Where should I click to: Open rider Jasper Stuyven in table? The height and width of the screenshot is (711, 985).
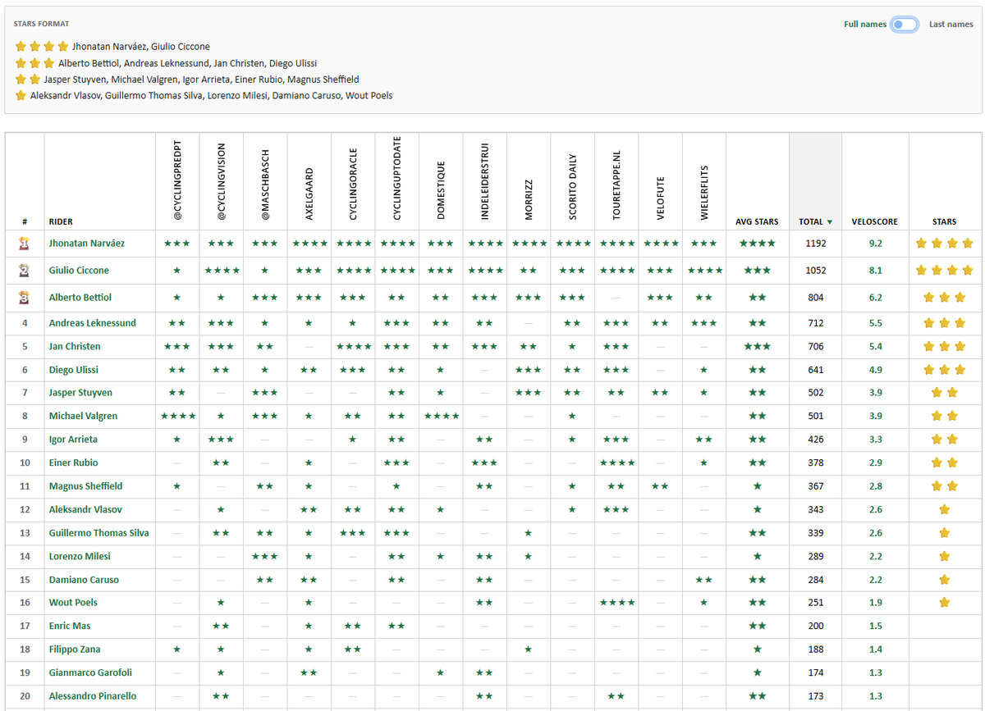80,393
